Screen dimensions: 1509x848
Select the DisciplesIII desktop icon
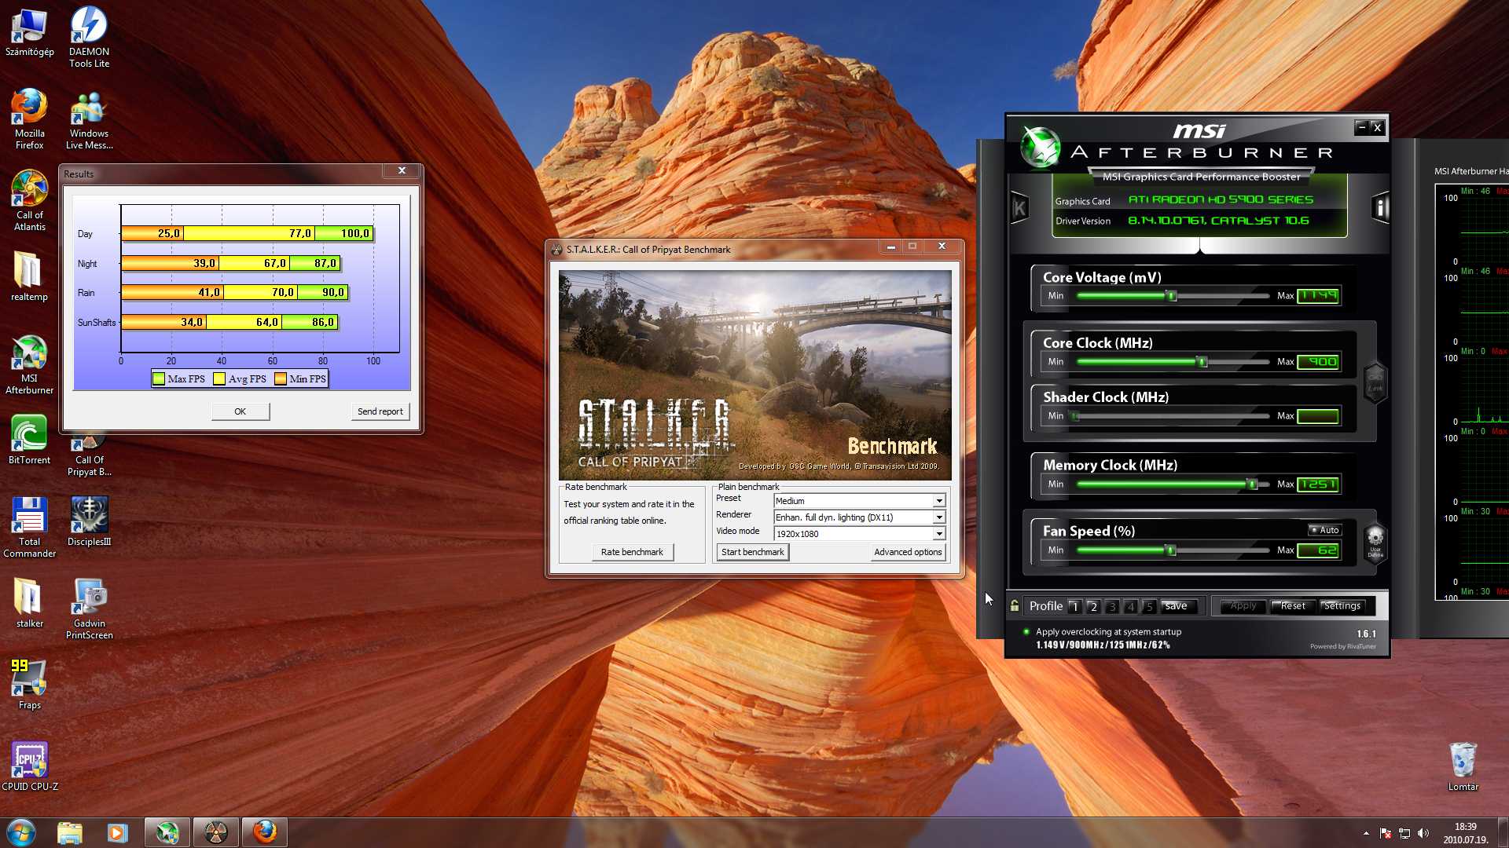89,521
